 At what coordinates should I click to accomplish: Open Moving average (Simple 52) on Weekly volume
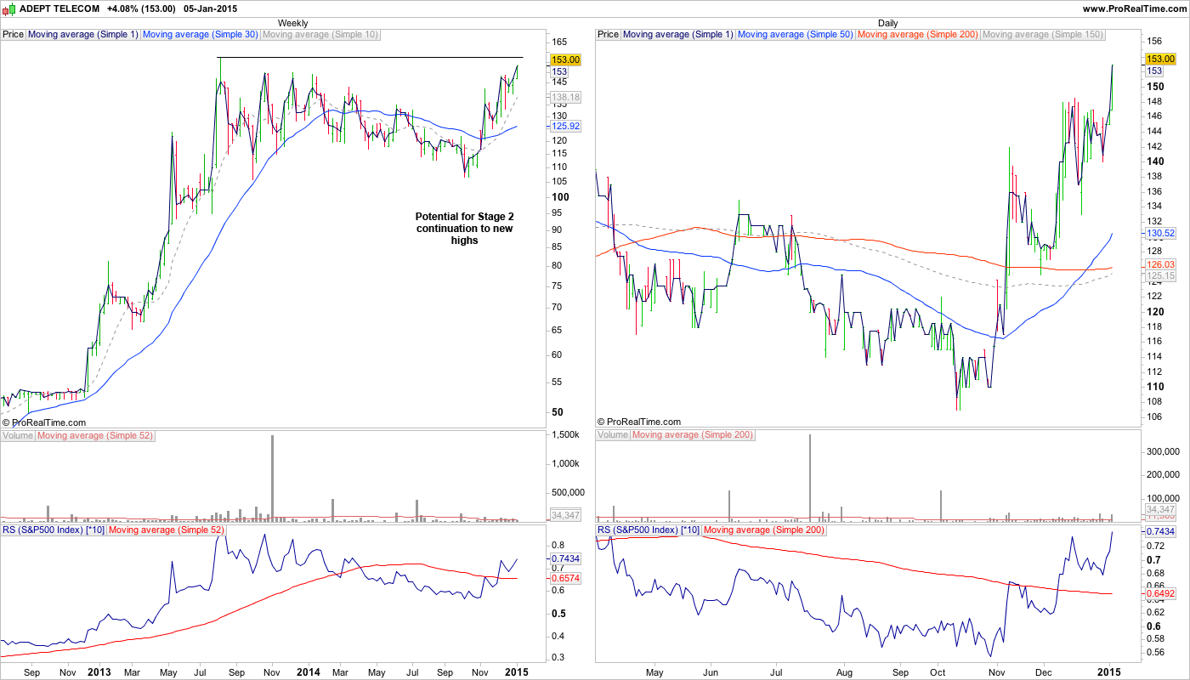[x=94, y=435]
